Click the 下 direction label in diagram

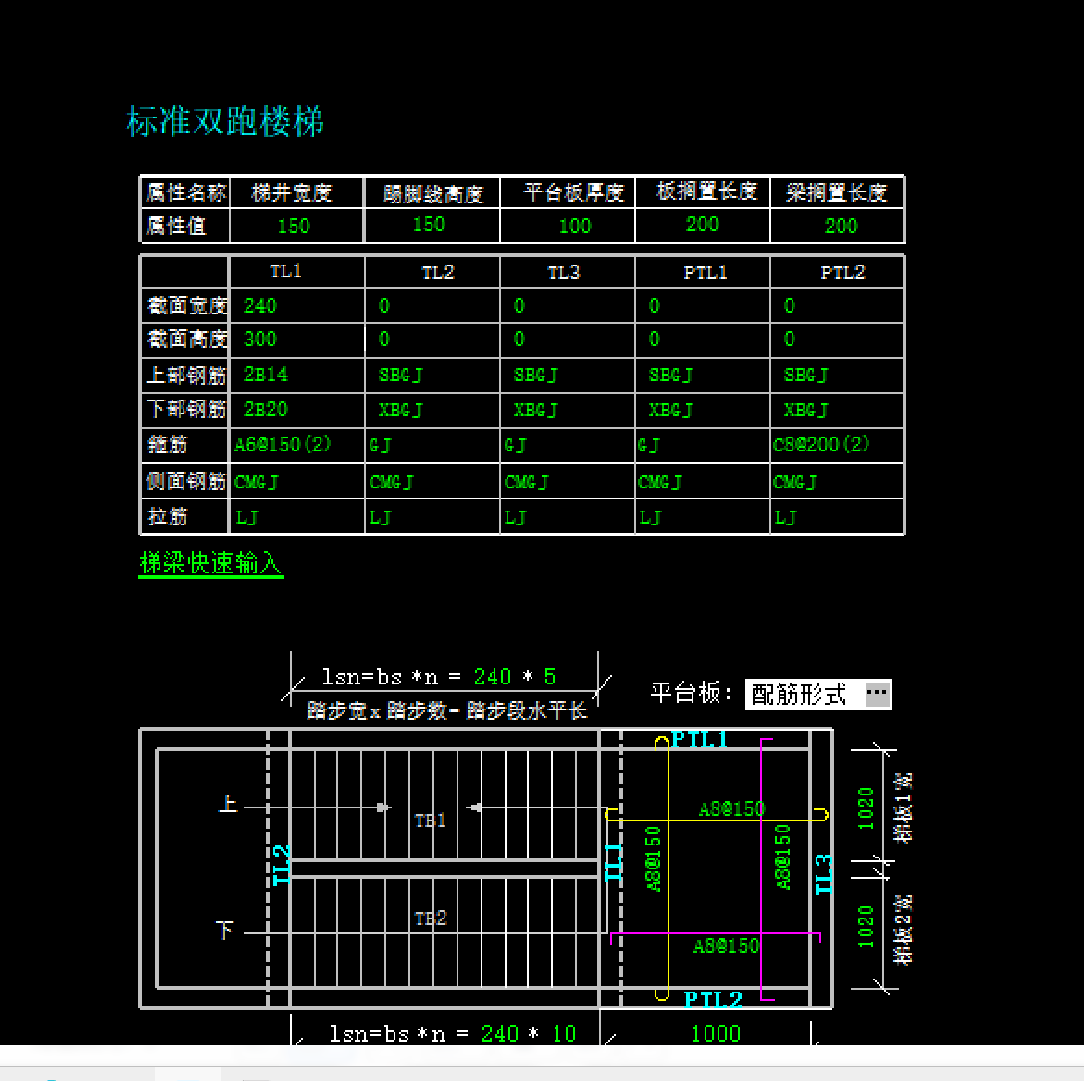(225, 929)
